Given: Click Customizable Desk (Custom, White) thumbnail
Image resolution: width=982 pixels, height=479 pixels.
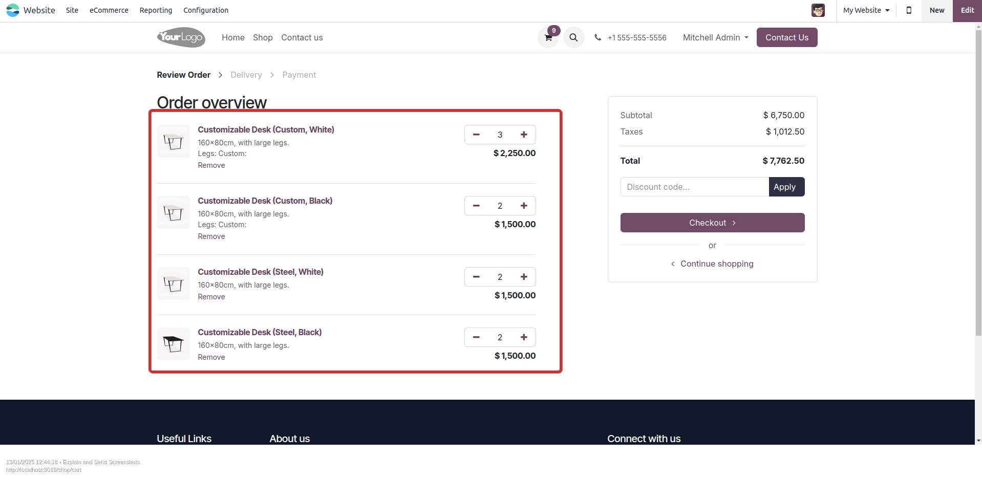Looking at the screenshot, I should click(x=174, y=141).
